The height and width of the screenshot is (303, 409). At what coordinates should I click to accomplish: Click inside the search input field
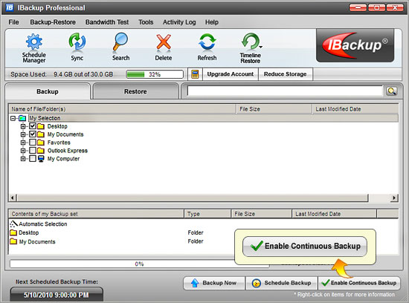pyautogui.click(x=285, y=91)
